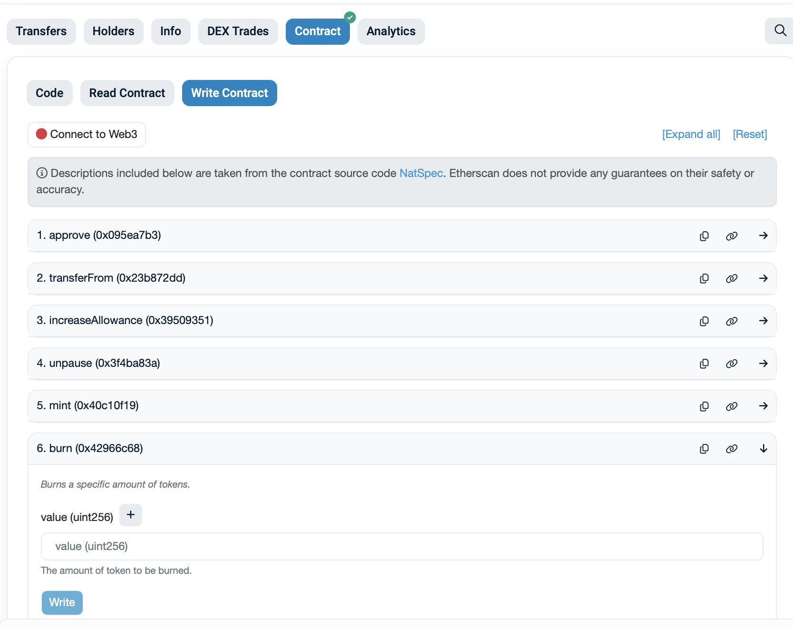Screen dimensions: 793x629
Task: Copy the increaseAllowance method name
Action: coord(704,321)
